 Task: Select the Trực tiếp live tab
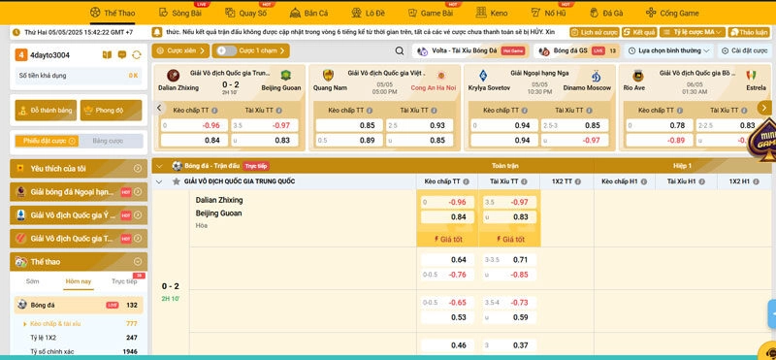tap(124, 281)
